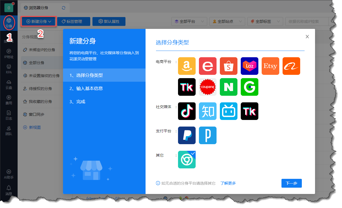
Task: Show the 未绑定IP的分身 view
Action: click(42, 50)
